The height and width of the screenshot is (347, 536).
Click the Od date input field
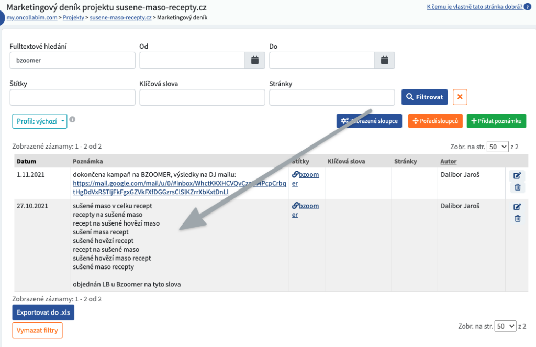pyautogui.click(x=192, y=61)
